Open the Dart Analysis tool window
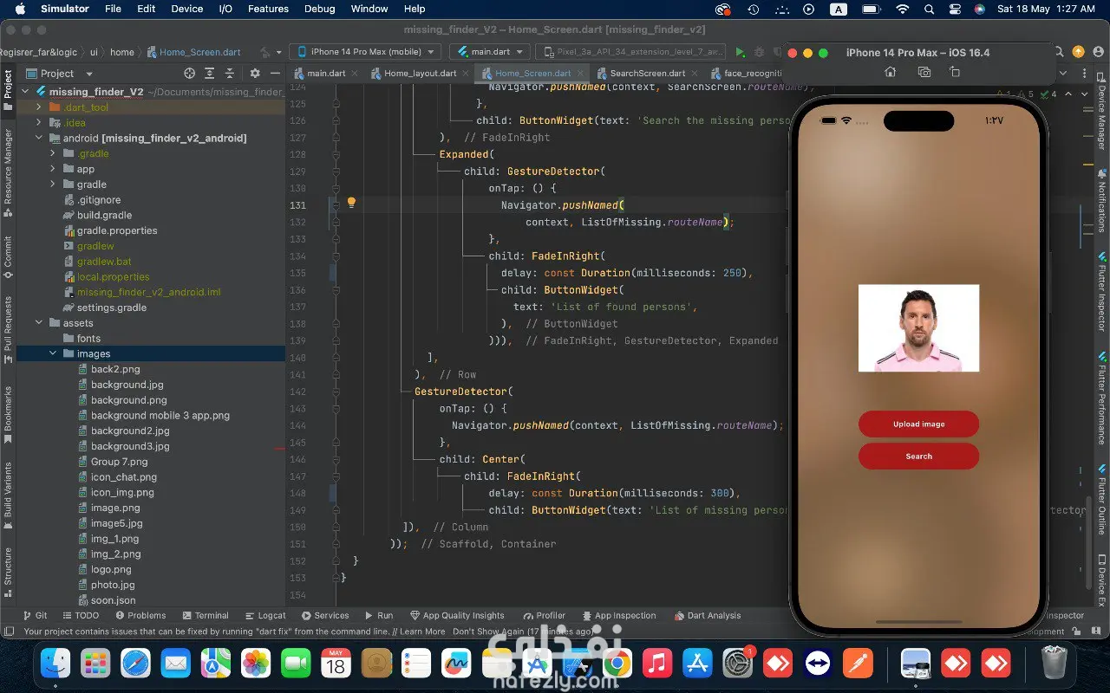 (x=708, y=616)
